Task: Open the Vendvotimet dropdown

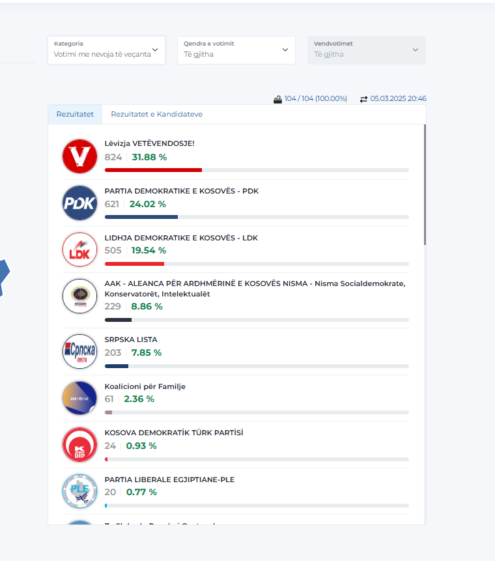Action: click(x=367, y=50)
